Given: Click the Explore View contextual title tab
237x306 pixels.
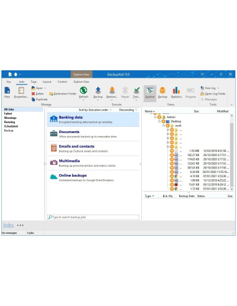Looking at the screenshot, I should 81,74.
